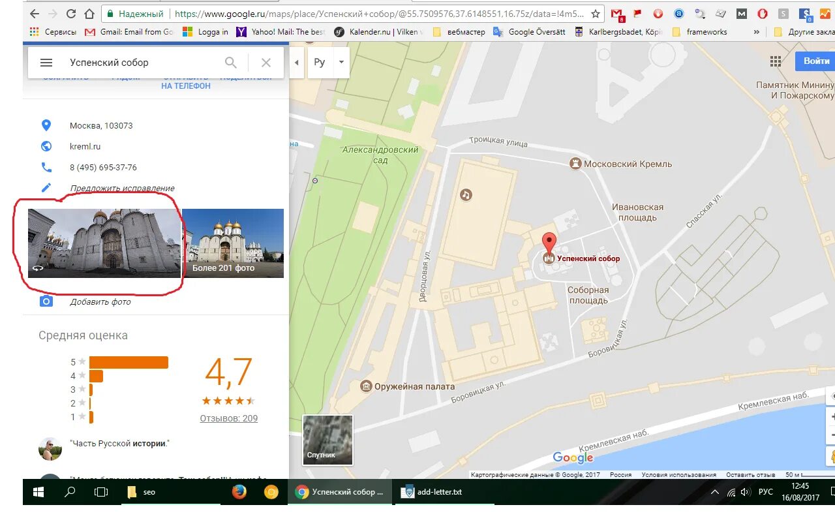Open the Более 201 фото thumbnail
835x522 pixels.
tap(233, 243)
